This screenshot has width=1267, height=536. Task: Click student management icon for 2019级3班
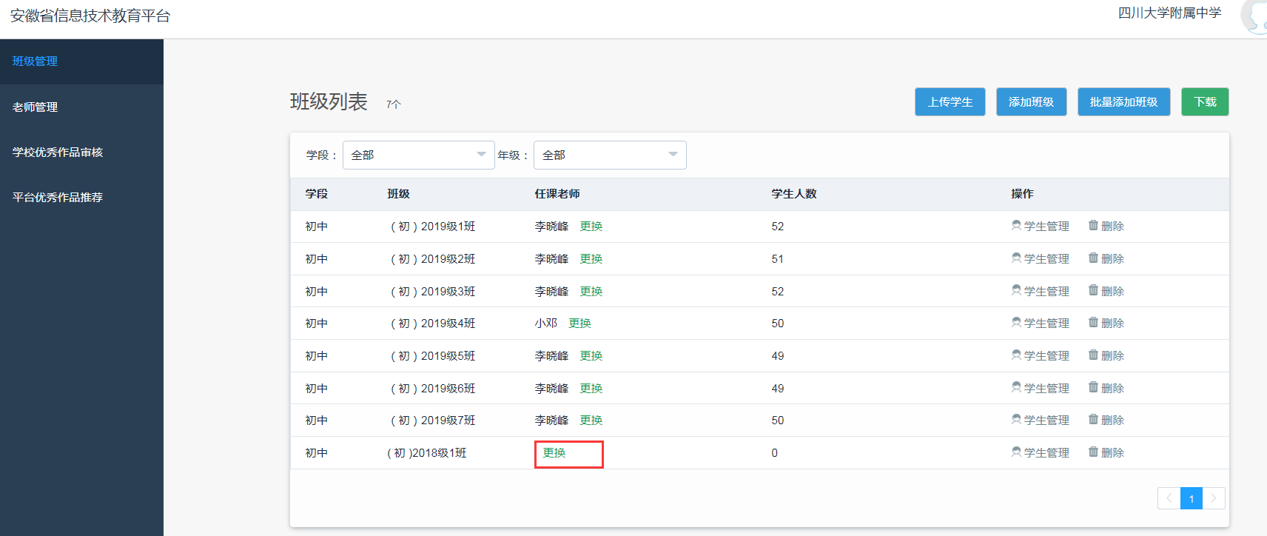coord(1016,291)
